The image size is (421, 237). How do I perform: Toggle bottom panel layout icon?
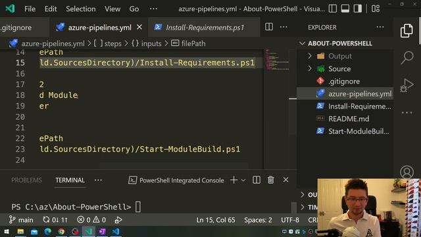(345, 9)
